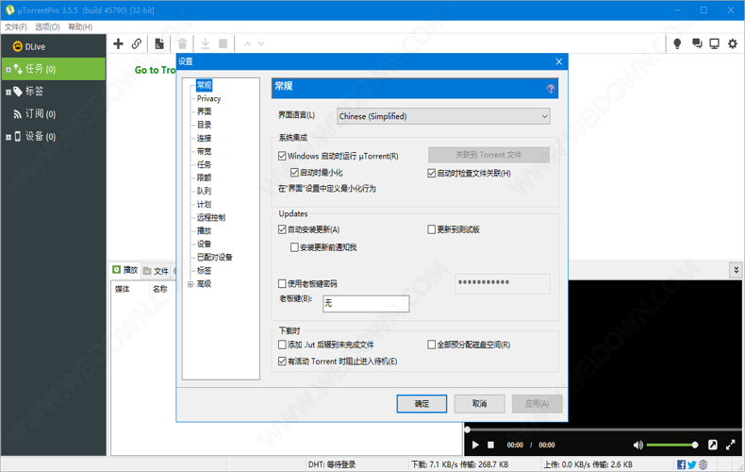Expand the 标签 sidebar node
This screenshot has width=745, height=472.
point(8,92)
